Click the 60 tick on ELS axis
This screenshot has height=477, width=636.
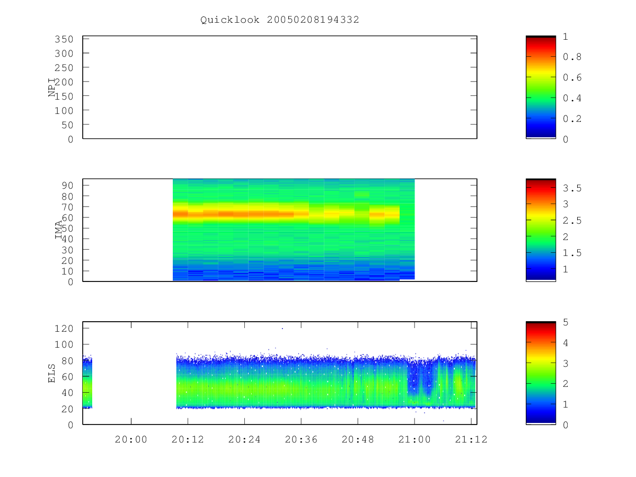pyautogui.click(x=67, y=377)
